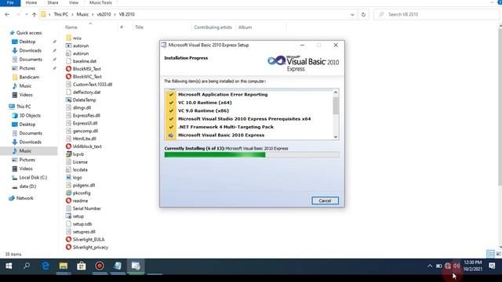Select VC 9.0 Runtime (x86) item
Image resolution: width=502 pixels, height=282 pixels.
point(203,110)
